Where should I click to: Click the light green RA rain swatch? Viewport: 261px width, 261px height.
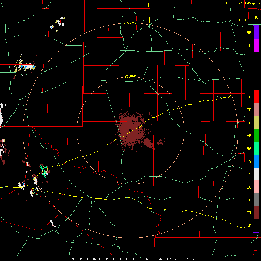click(256, 148)
